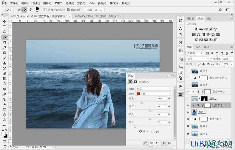This screenshot has width=235, height=150.
Task: Reset adjustment to defaults in Properties
Action: tap(157, 143)
